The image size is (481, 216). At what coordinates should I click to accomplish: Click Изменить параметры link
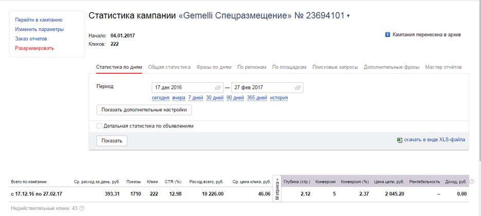pyautogui.click(x=40, y=29)
